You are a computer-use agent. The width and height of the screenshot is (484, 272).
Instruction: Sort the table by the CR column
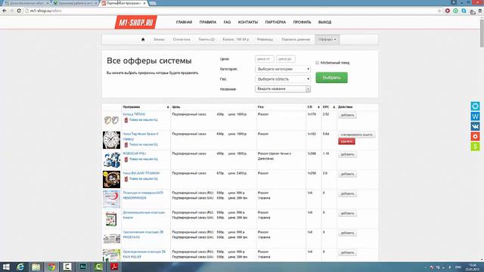313,107
